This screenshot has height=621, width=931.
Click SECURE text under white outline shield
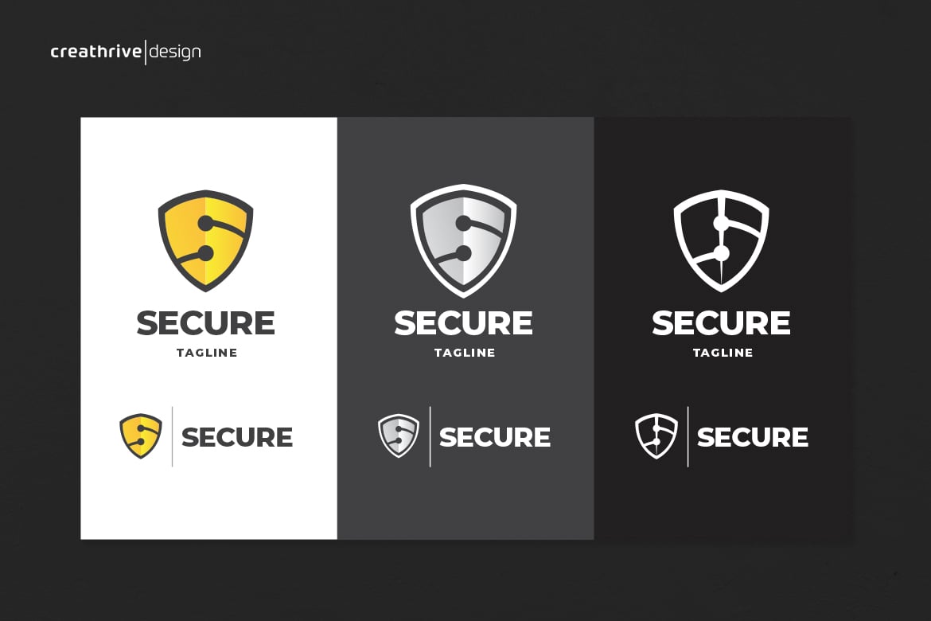click(721, 323)
